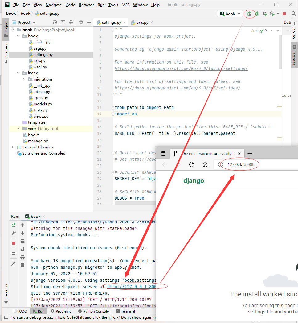Image resolution: width=298 pixels, height=323 pixels.
Task: Stop the running process red square in toolbar
Action: click(284, 14)
